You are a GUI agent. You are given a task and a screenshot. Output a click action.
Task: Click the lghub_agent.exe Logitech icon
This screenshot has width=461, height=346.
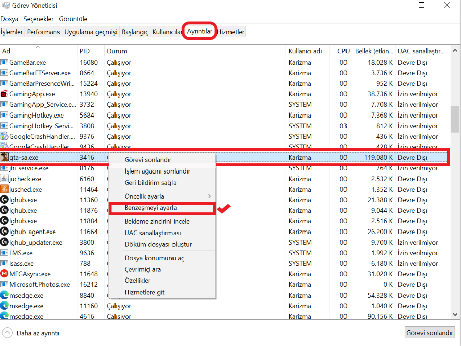coord(4,232)
